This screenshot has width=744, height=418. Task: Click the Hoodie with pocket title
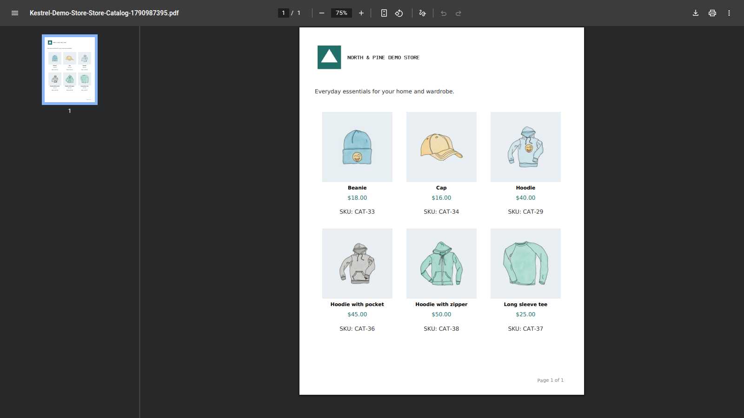(357, 305)
